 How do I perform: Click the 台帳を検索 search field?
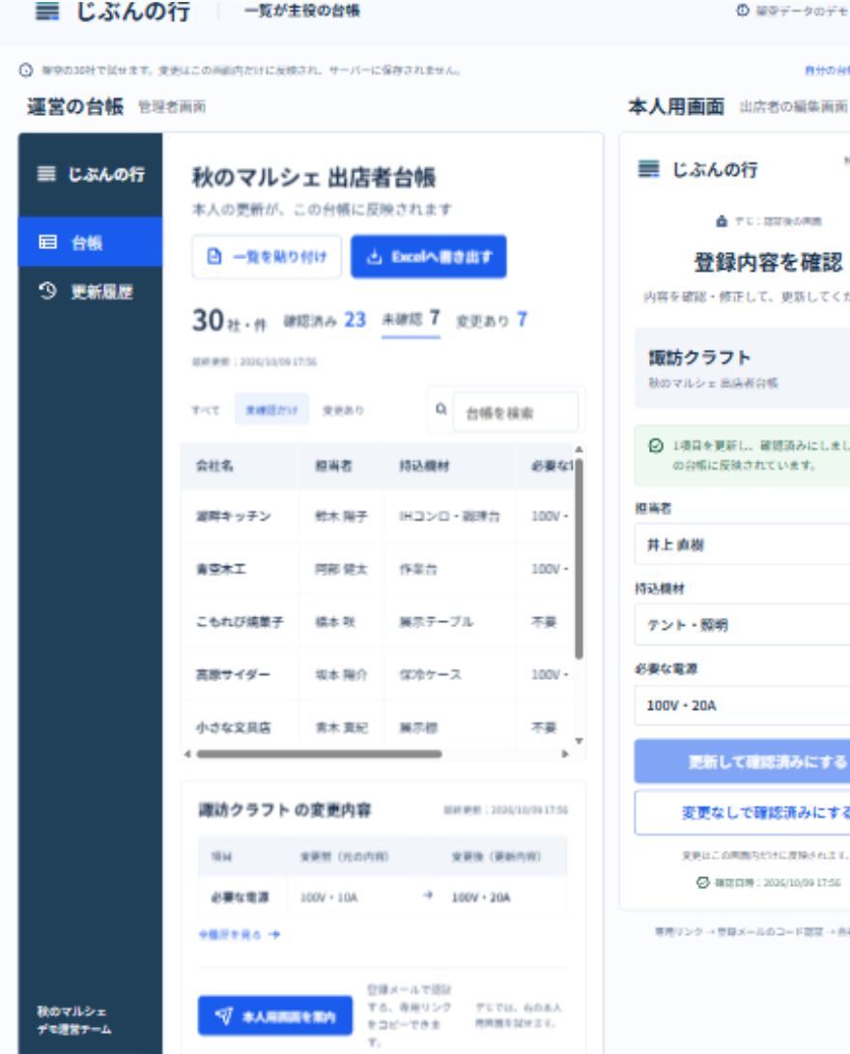click(516, 413)
